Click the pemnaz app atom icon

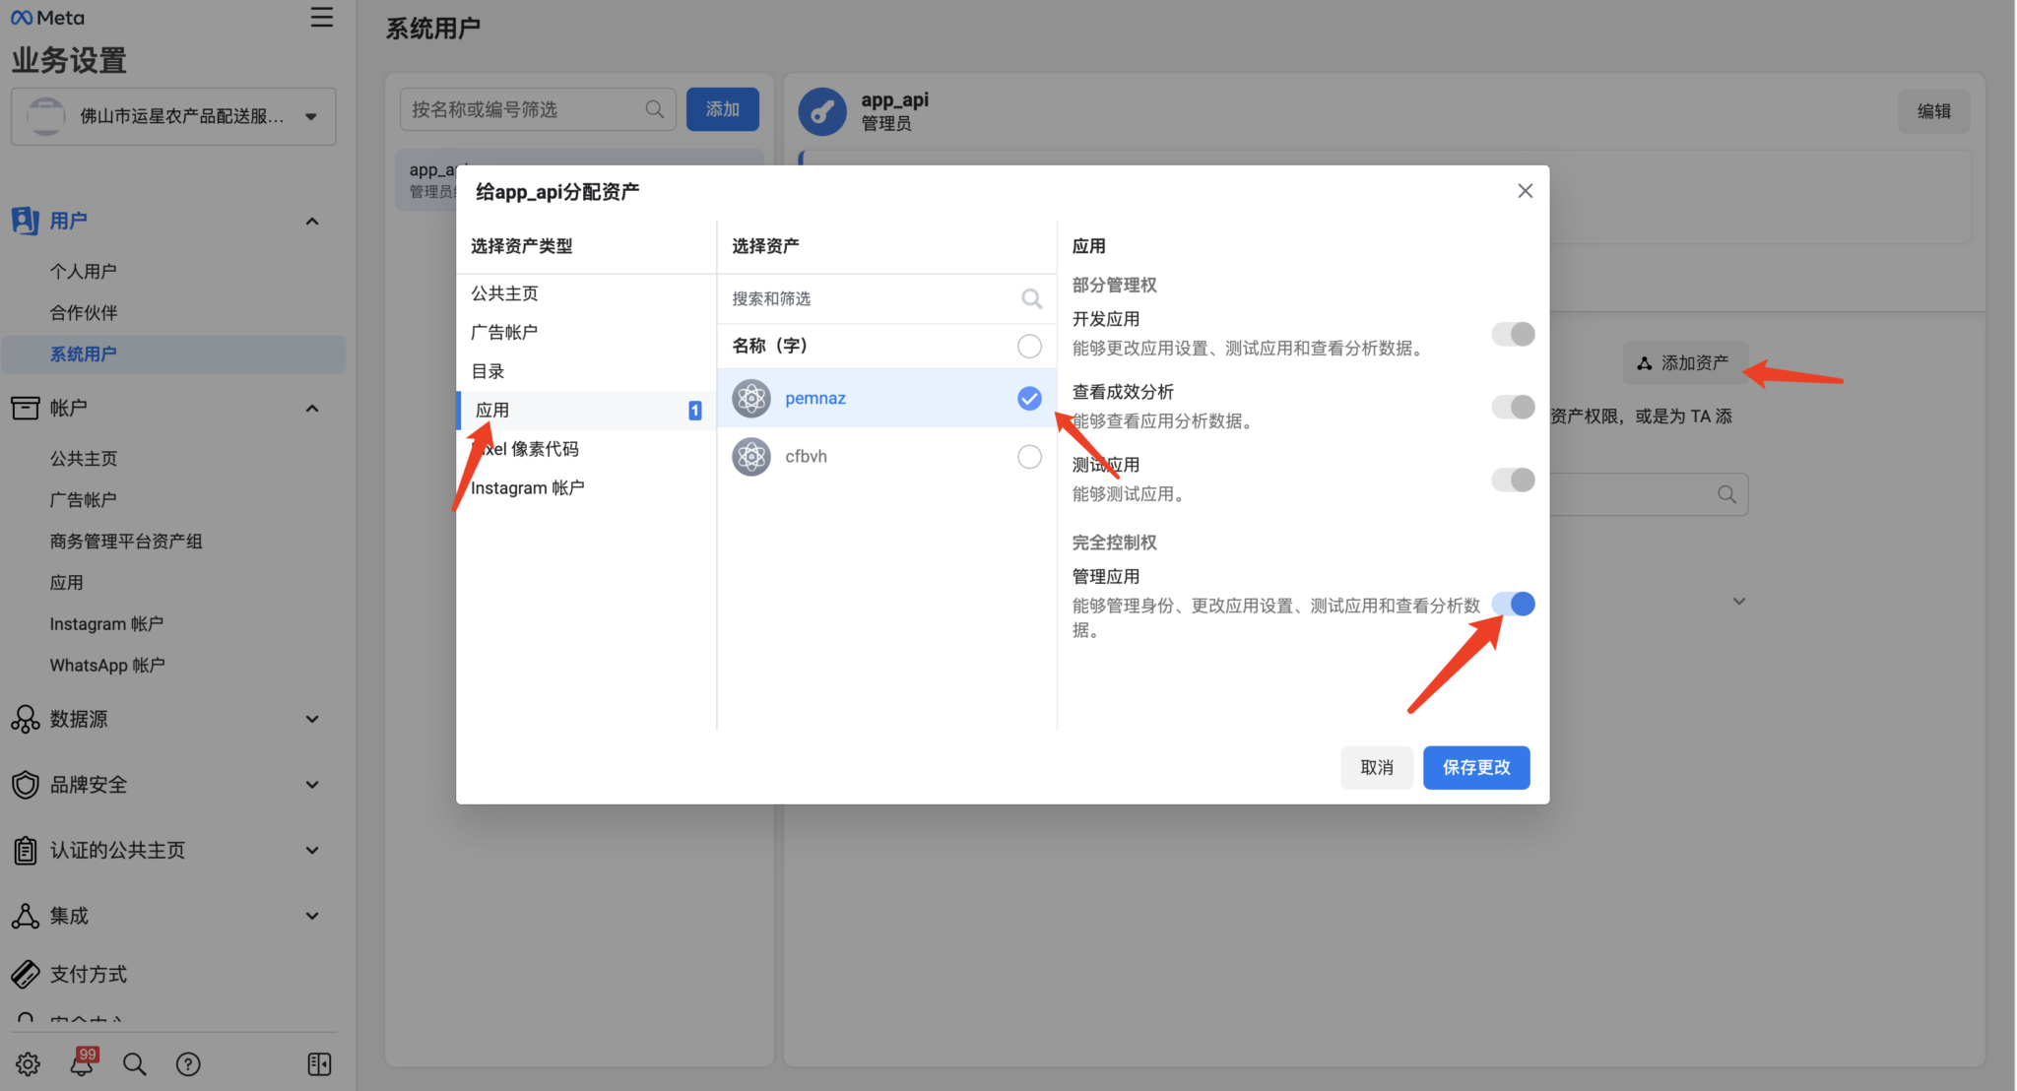[751, 399]
